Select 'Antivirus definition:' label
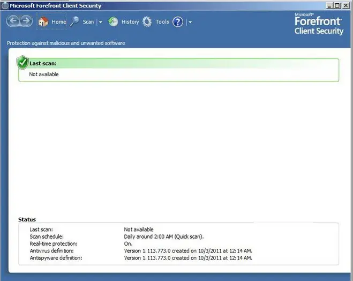 pos(51,251)
